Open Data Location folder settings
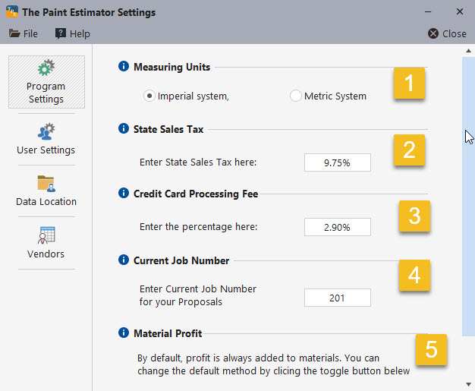The image size is (475, 391). click(x=46, y=191)
